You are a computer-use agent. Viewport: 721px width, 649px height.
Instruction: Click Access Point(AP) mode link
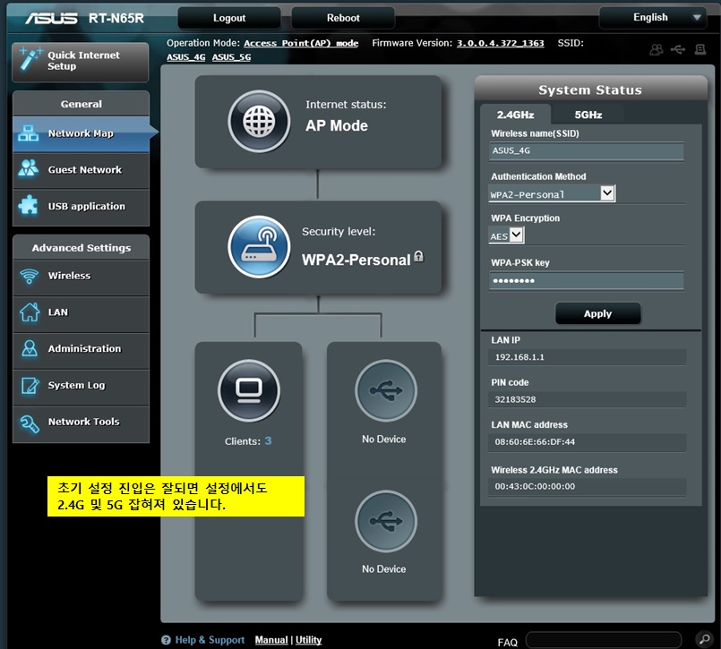[301, 43]
